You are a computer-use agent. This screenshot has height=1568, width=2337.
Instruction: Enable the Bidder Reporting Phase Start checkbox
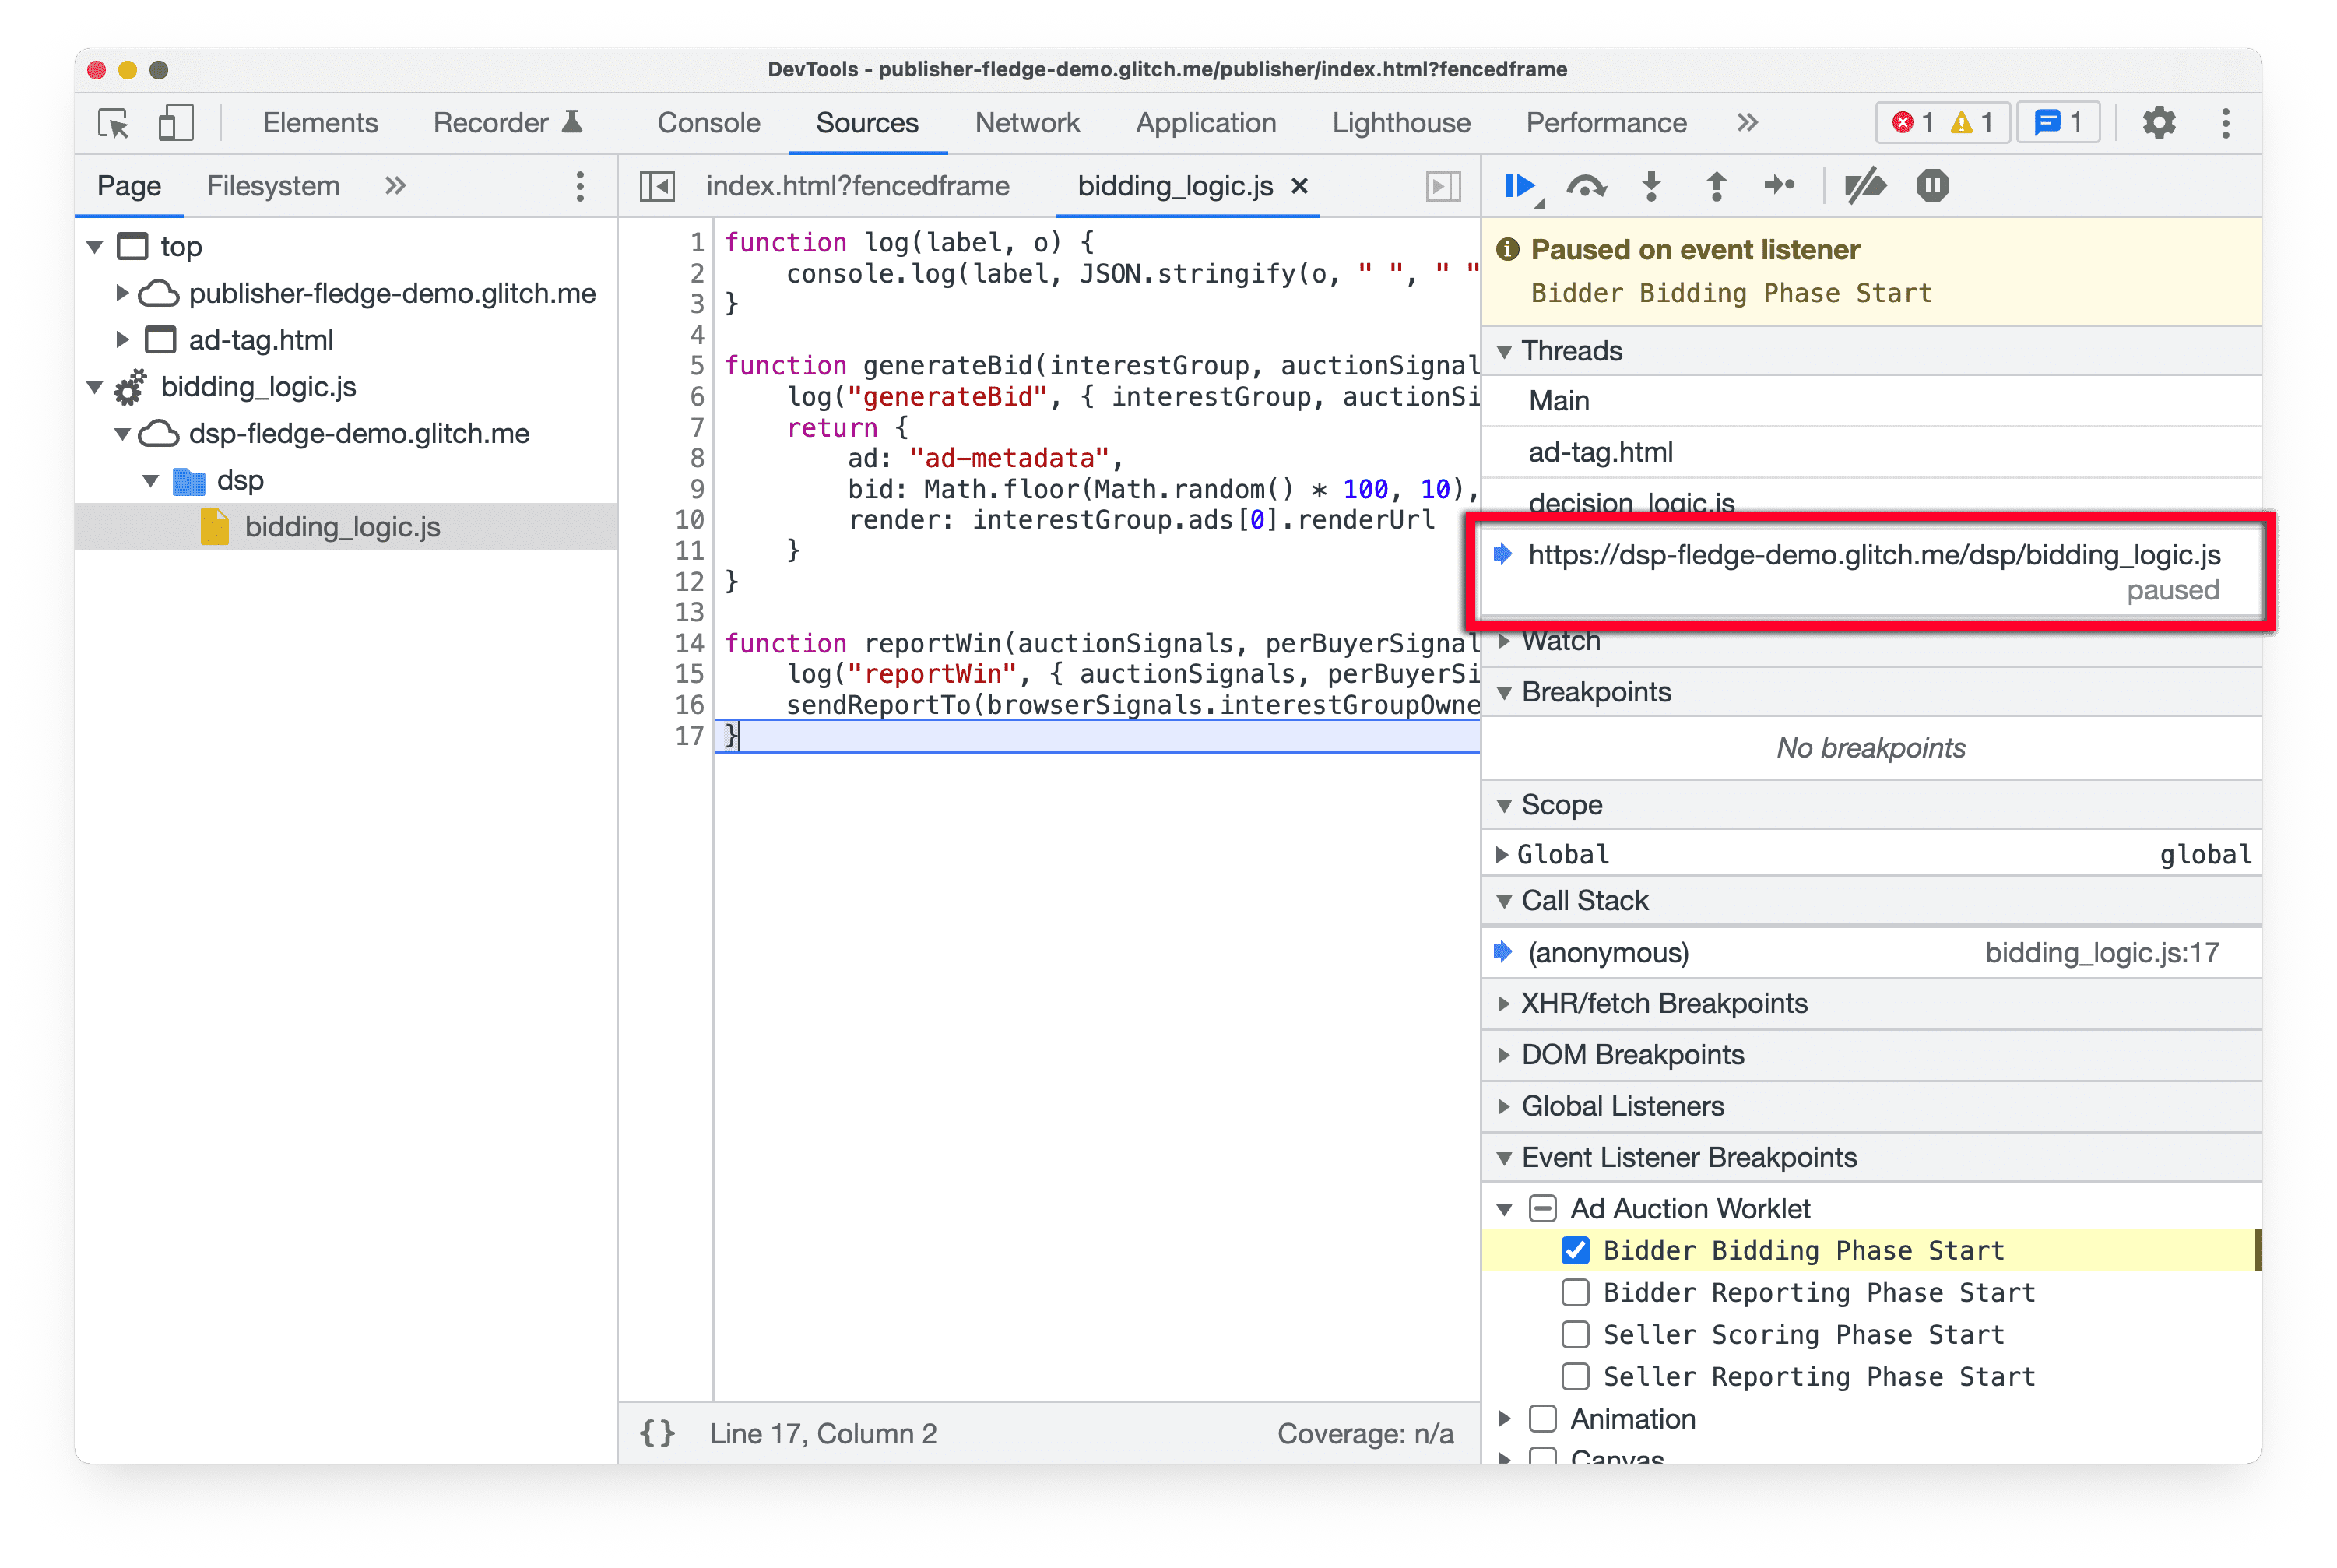(1573, 1292)
